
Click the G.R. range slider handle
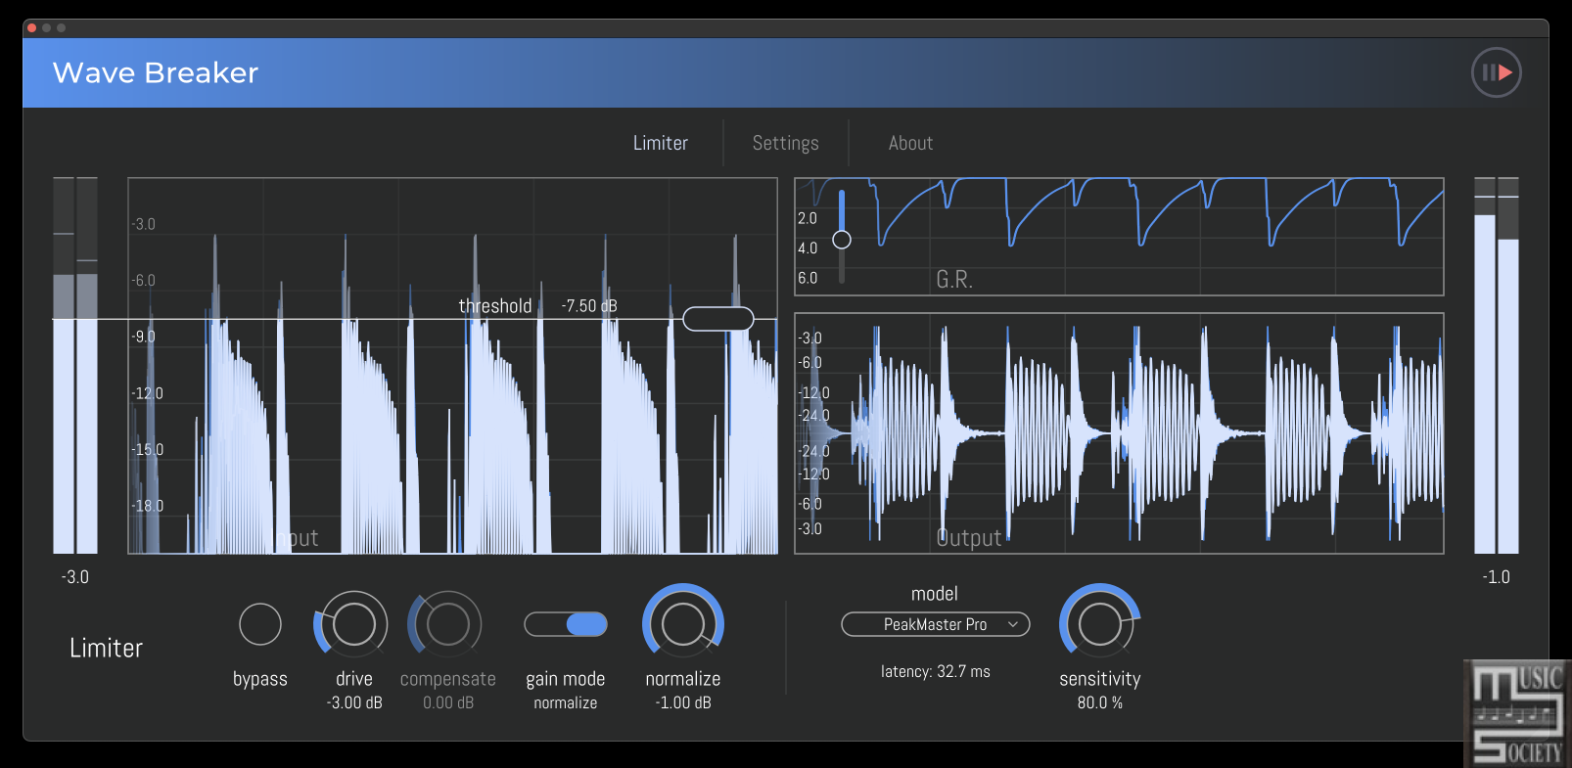click(842, 240)
